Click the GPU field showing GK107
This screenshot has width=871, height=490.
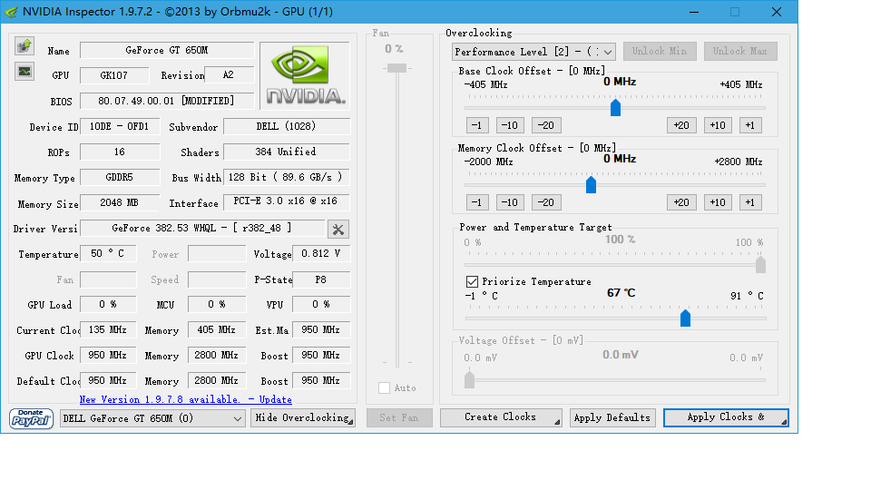114,75
